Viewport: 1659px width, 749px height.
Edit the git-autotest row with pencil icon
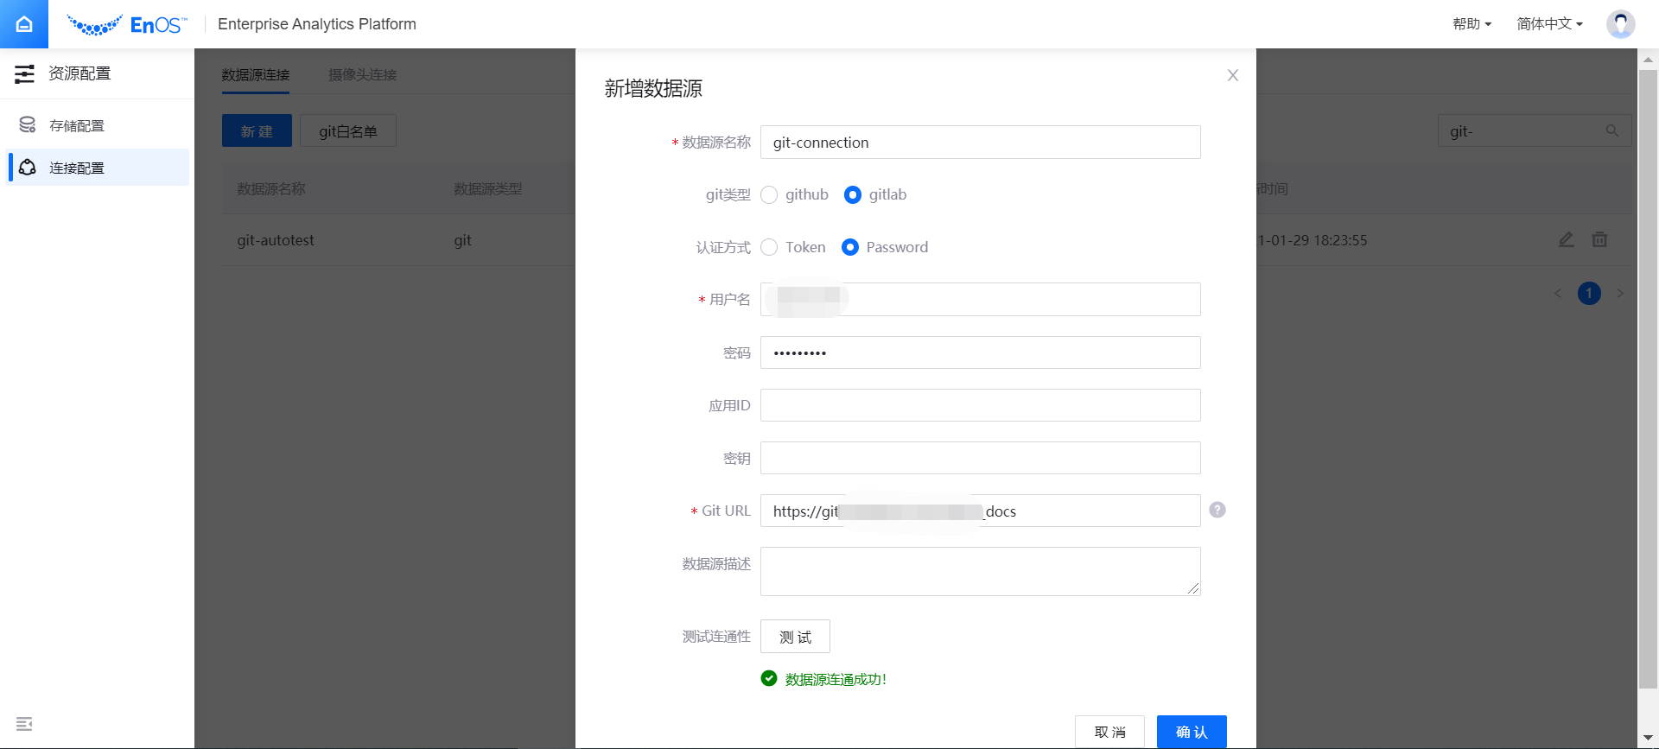(x=1567, y=239)
